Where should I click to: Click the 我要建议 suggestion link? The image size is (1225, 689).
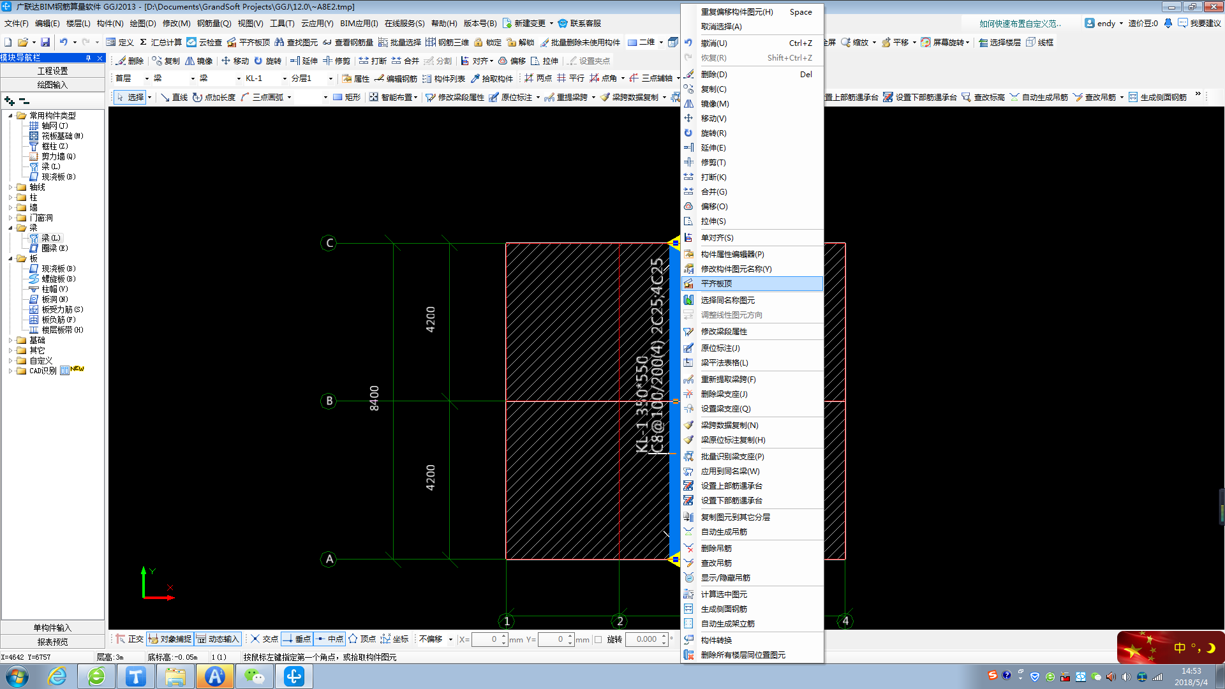(1199, 23)
